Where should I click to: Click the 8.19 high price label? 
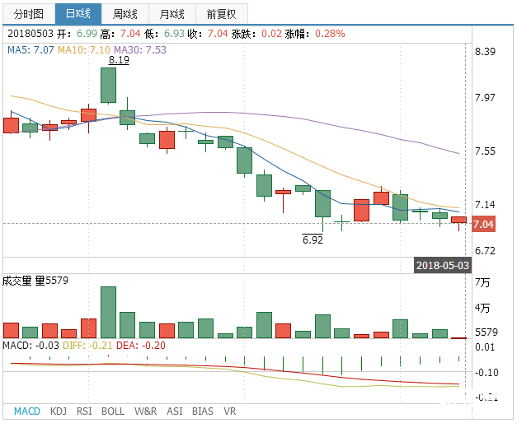(119, 60)
